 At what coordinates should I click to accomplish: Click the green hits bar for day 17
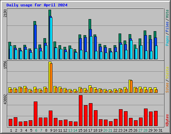[90, 24]
